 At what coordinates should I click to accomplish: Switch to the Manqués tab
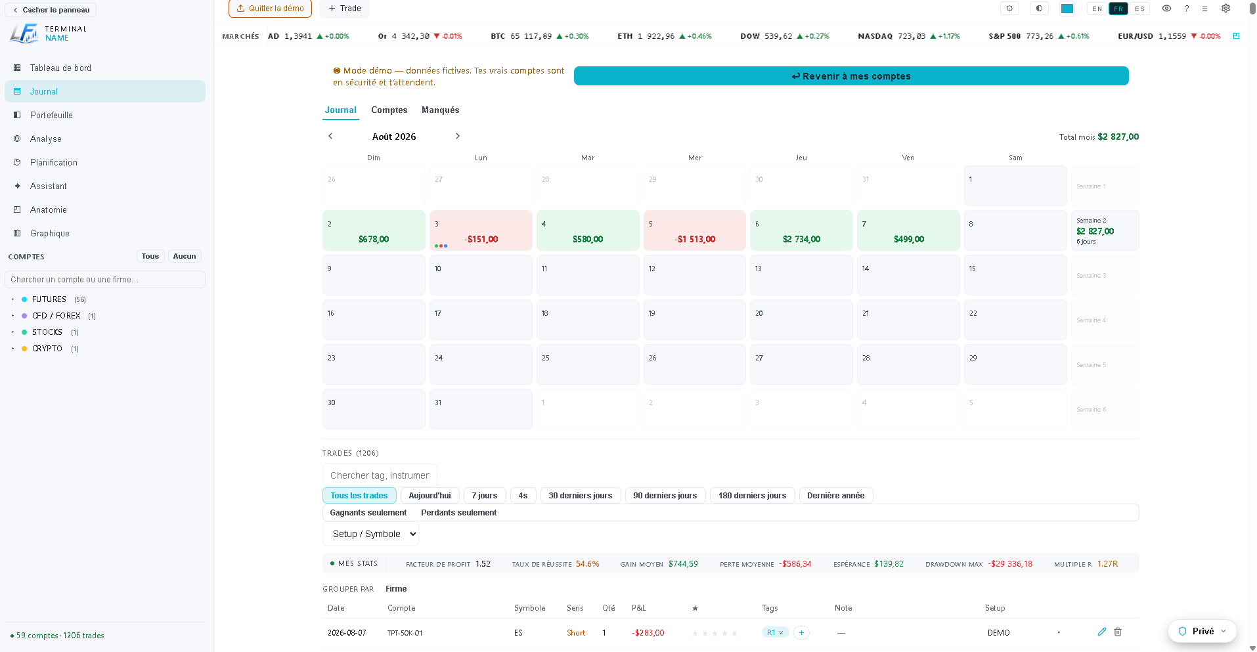tap(440, 110)
